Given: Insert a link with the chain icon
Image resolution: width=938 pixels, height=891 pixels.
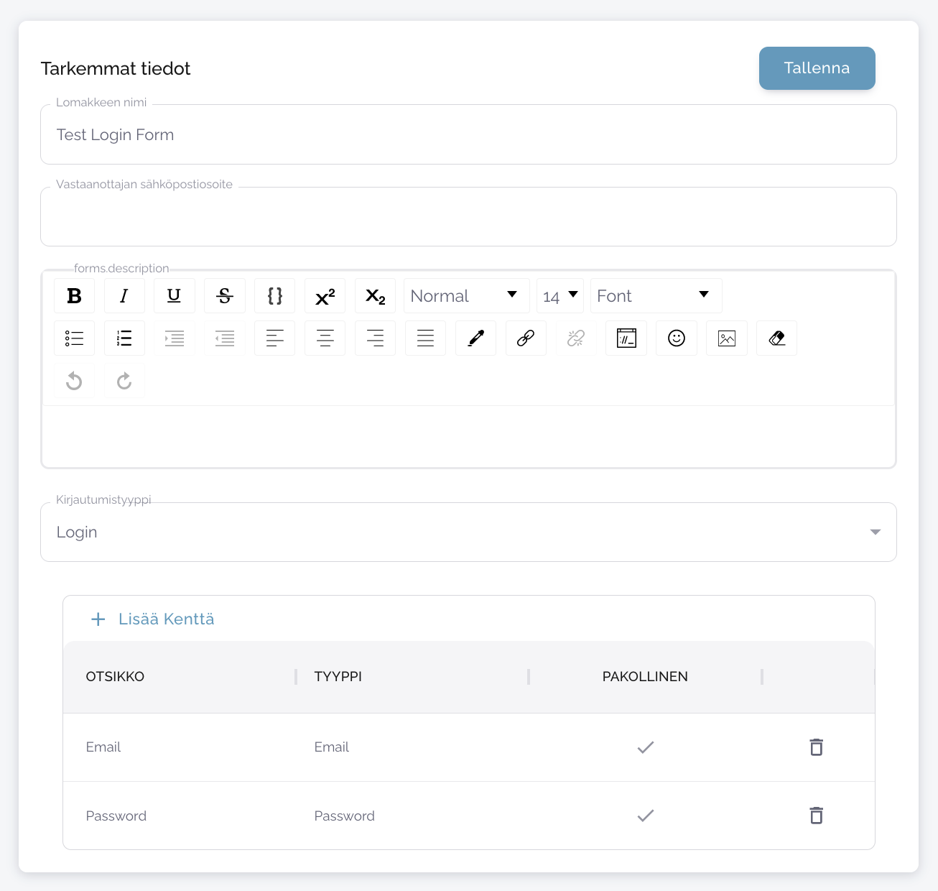Looking at the screenshot, I should pos(526,338).
